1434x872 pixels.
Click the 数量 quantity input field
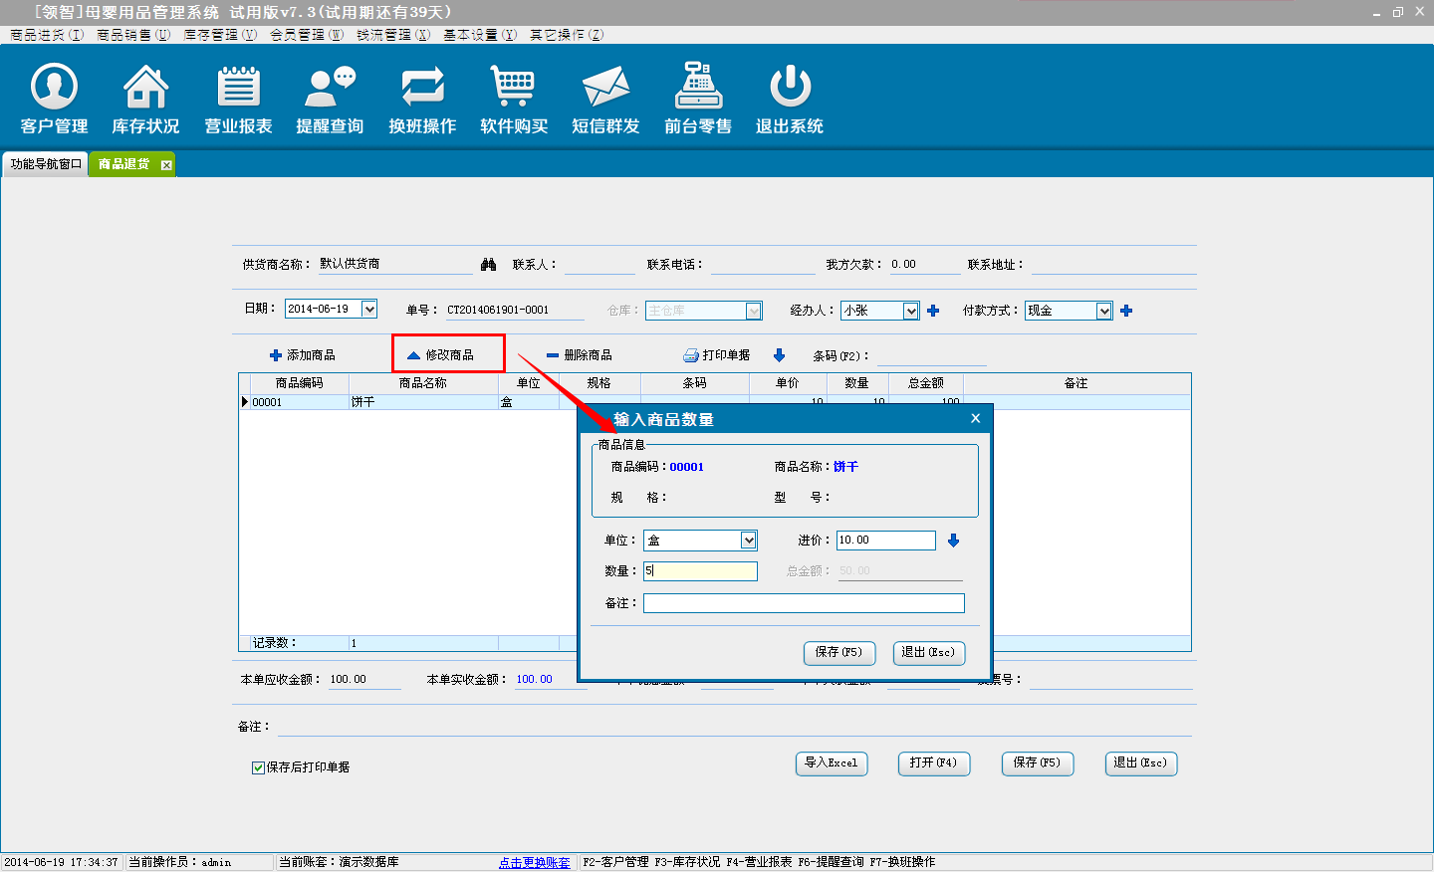tap(700, 571)
